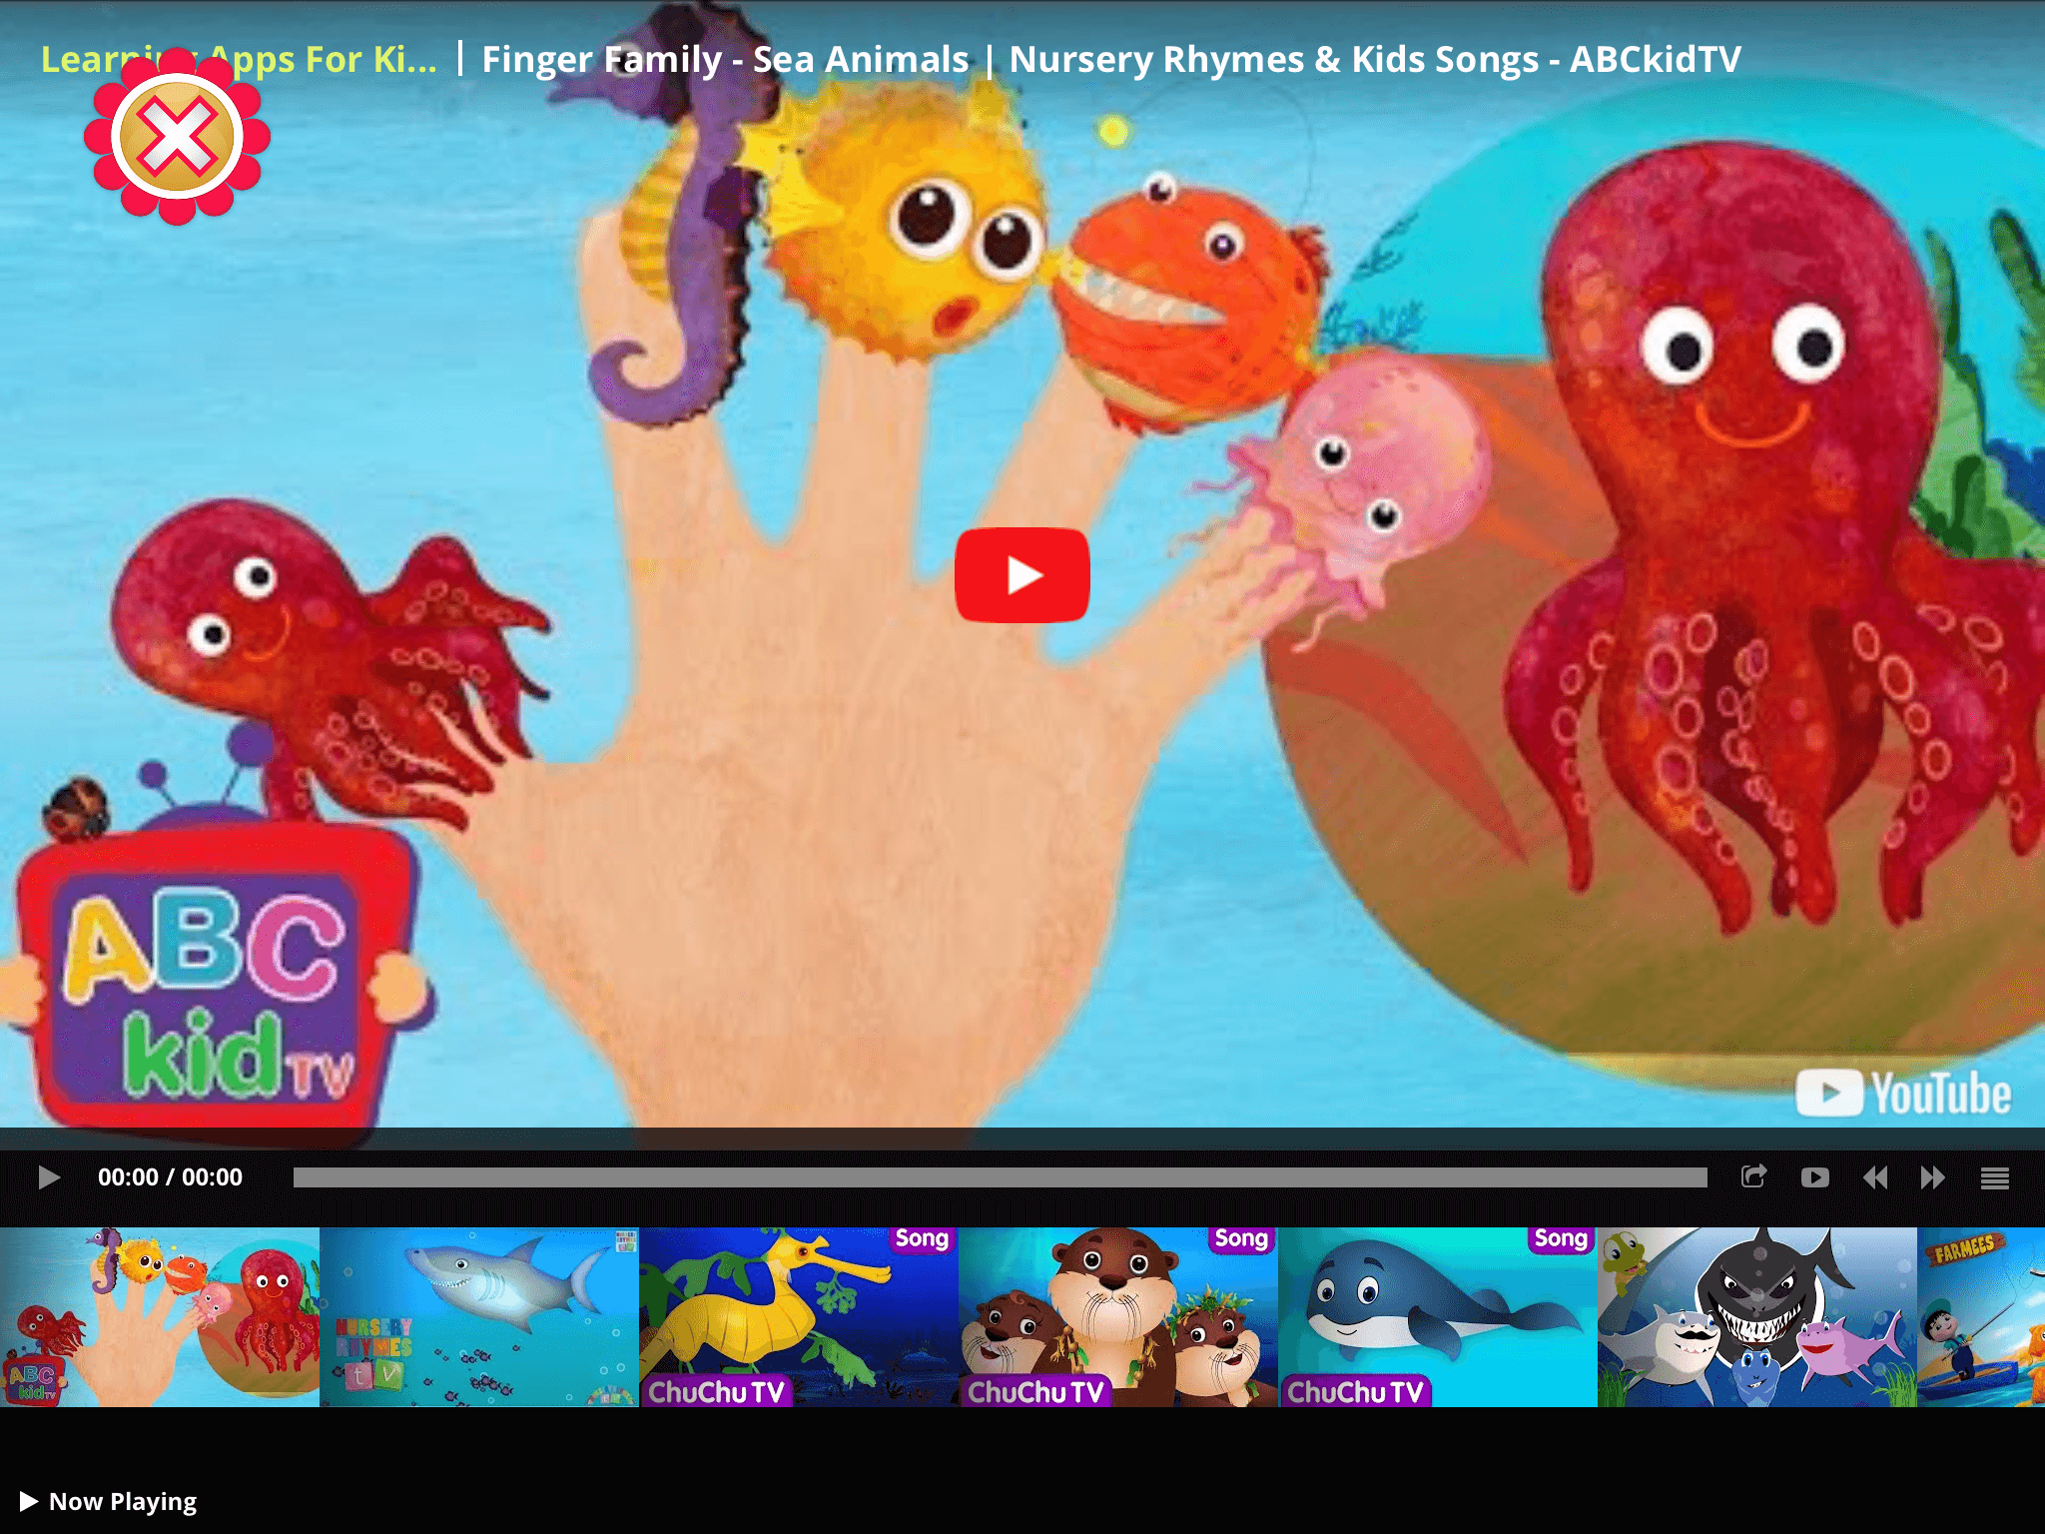Select the Farmees fishing boy thumbnail

pyautogui.click(x=1981, y=1316)
